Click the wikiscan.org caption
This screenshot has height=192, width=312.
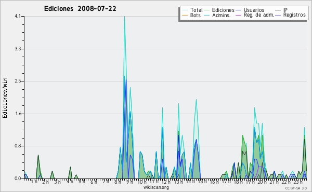[x=156, y=187]
